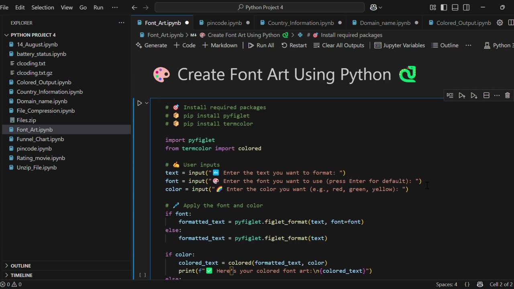Click Create Font Art Using Python breadcrumb
514x289 pixels.
tap(244, 35)
